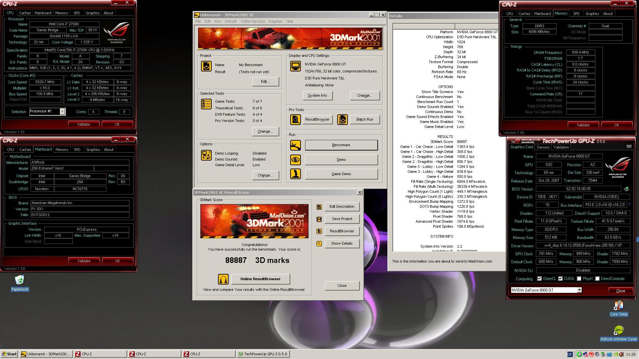The image size is (639, 359).
Task: Click the Z68 Extreme7 Gen3 model field
Action: [62, 169]
